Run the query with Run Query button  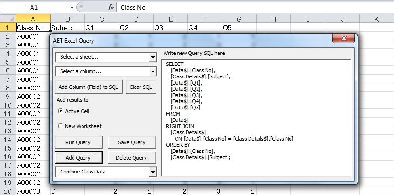(78, 142)
